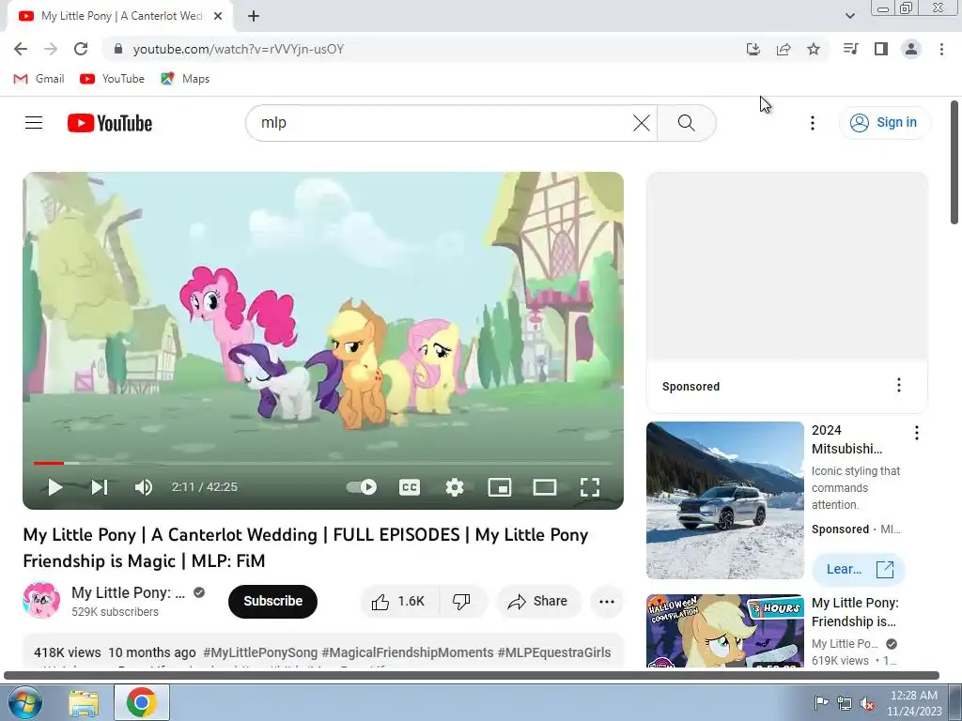Mute the video volume
The image size is (962, 721).
[x=144, y=487]
